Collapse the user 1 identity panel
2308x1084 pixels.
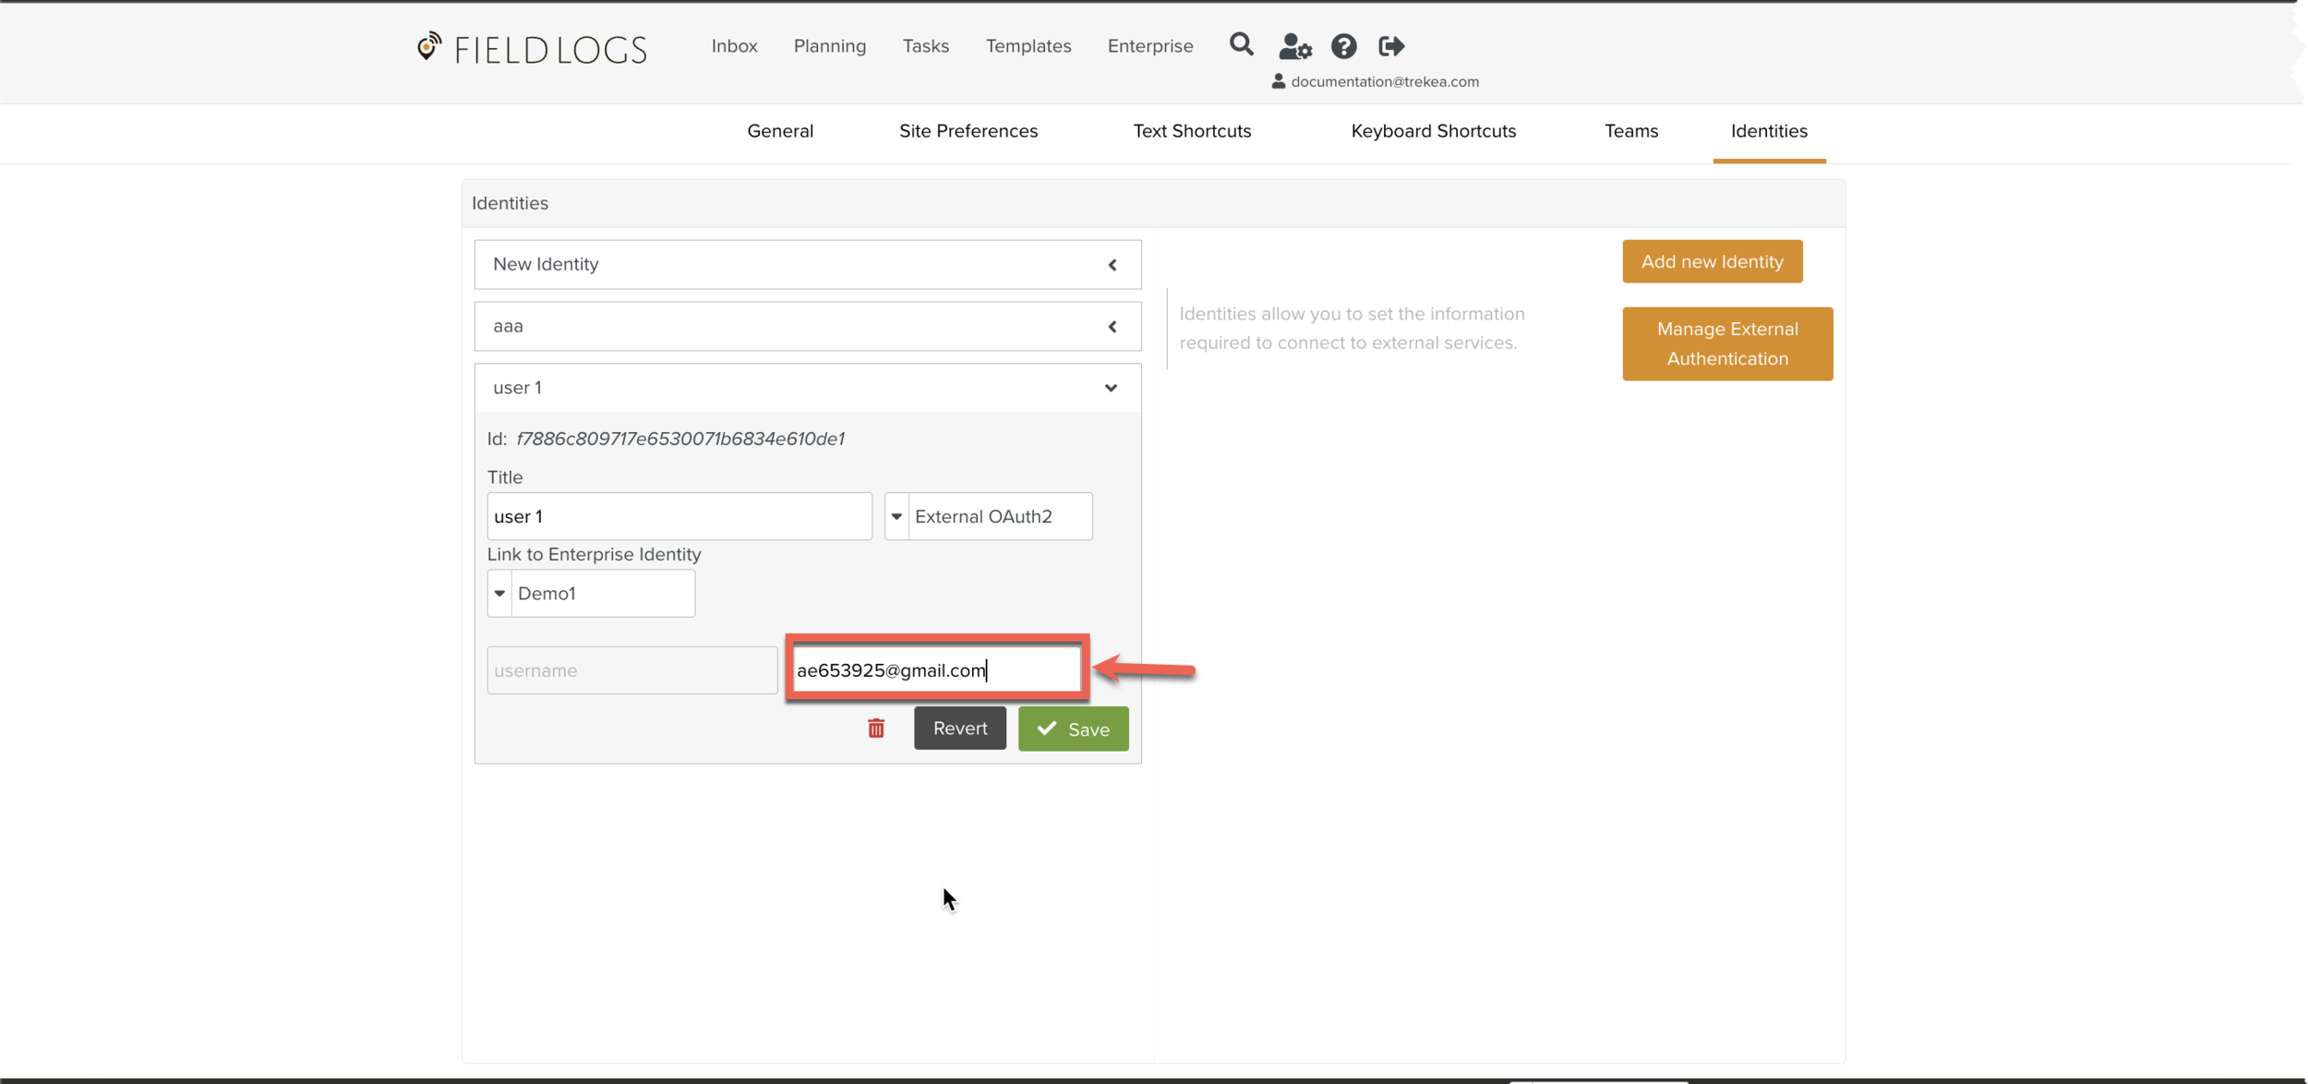coord(1111,388)
